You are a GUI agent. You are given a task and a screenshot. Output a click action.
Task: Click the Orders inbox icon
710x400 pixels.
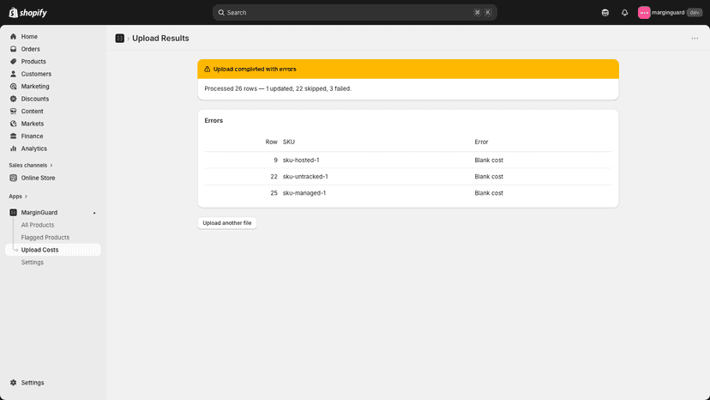coord(13,49)
